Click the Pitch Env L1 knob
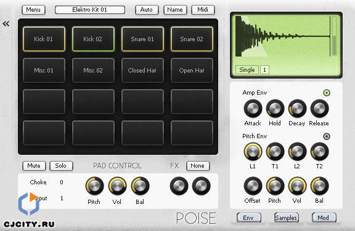The image size is (355, 231). coord(253,152)
